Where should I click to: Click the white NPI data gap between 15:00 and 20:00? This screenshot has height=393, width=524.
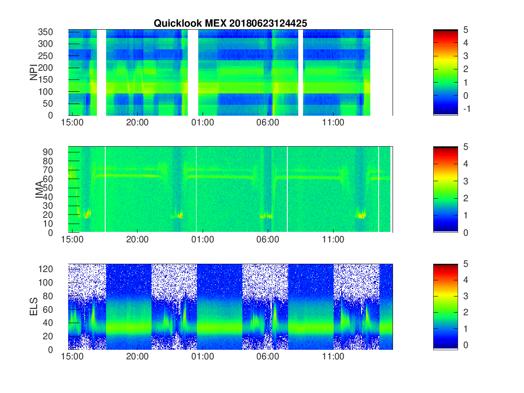101,72
